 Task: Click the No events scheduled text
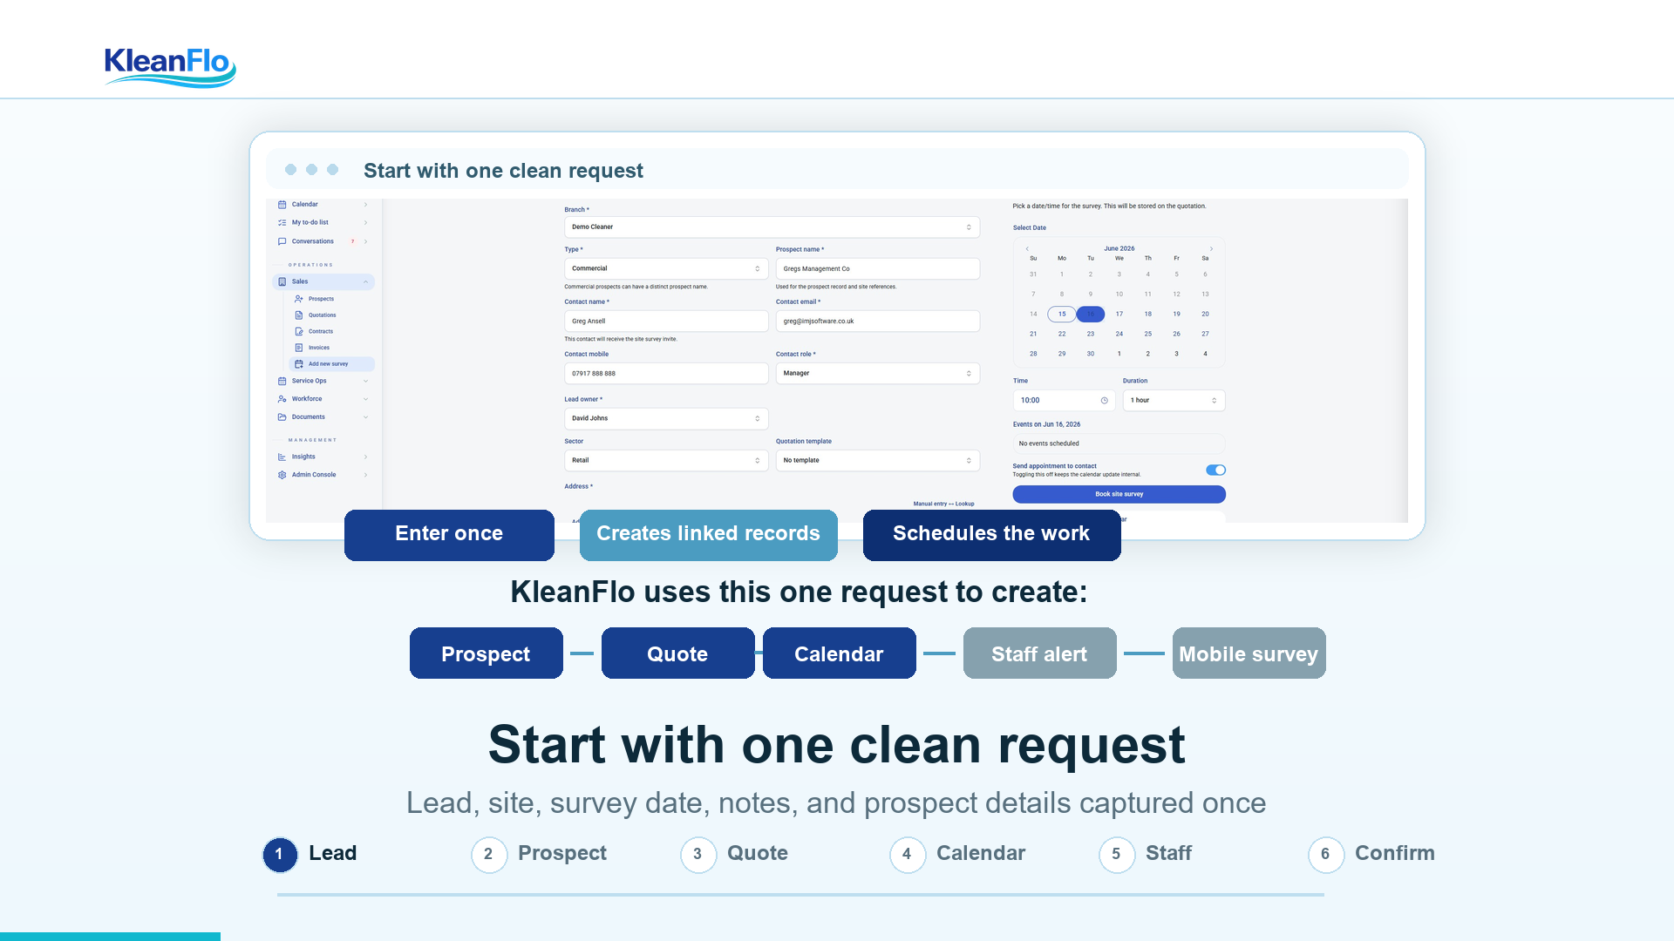1049,444
